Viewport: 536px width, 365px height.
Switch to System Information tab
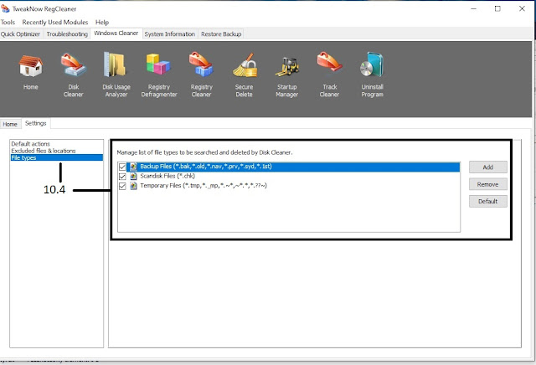click(x=169, y=34)
